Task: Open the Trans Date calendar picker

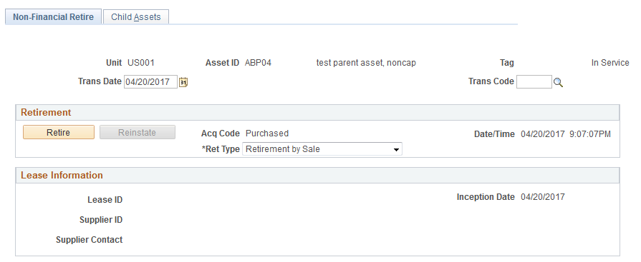Action: pyautogui.click(x=183, y=82)
